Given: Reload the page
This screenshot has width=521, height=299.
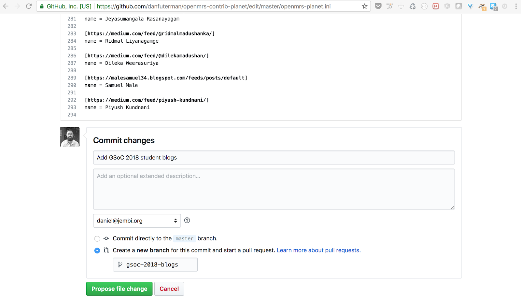Looking at the screenshot, I should [29, 6].
